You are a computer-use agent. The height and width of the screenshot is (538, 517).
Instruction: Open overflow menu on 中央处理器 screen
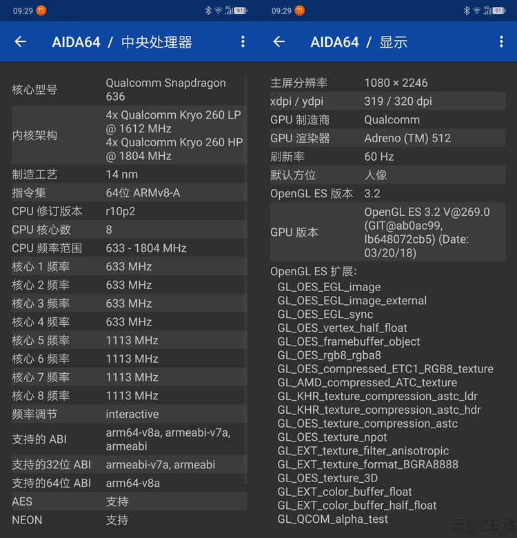(243, 42)
